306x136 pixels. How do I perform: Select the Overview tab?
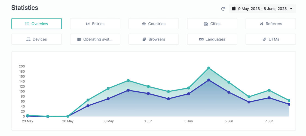[36, 24]
